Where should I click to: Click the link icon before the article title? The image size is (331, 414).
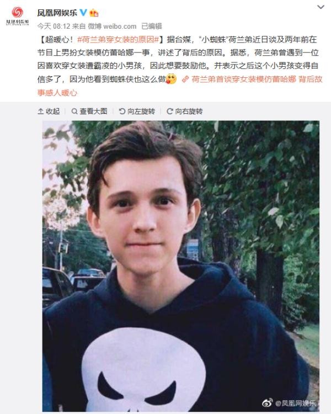[x=185, y=79]
